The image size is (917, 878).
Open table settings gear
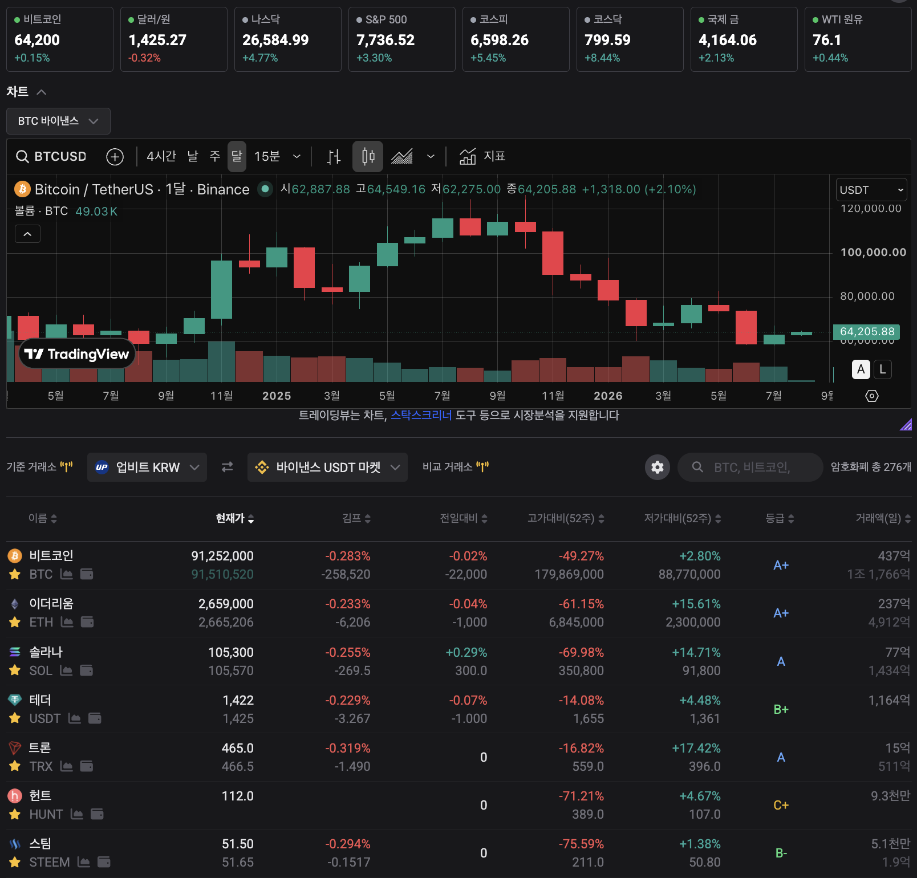(658, 468)
